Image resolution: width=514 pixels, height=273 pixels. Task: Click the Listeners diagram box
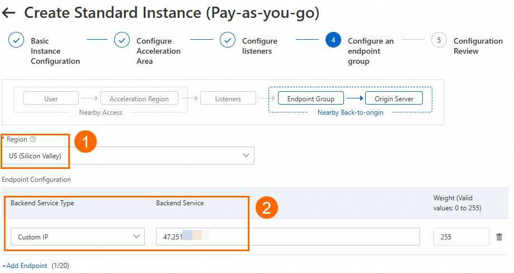tap(228, 99)
